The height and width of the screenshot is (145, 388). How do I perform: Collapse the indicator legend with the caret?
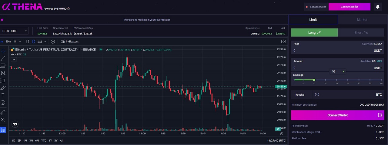[13, 59]
